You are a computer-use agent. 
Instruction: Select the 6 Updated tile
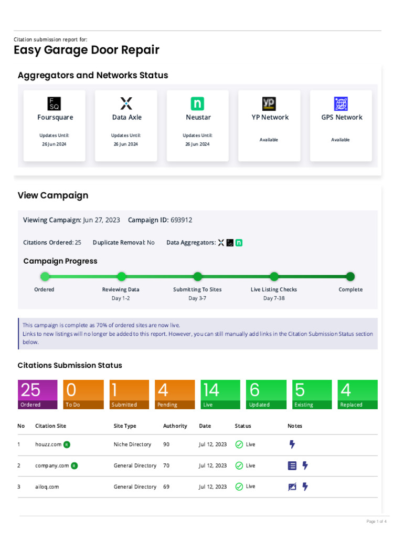(x=266, y=395)
